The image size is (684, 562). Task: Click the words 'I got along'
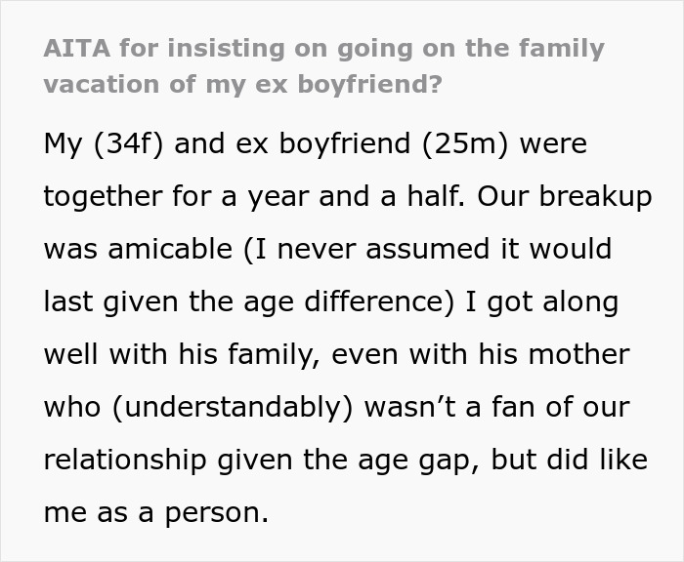[543, 301]
